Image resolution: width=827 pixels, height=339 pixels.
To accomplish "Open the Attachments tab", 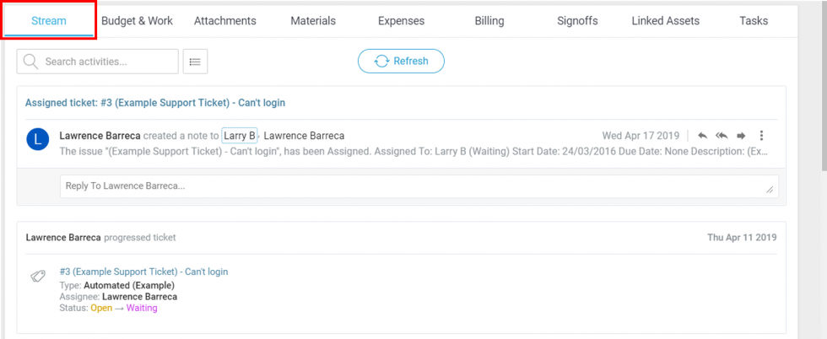I will (x=225, y=21).
